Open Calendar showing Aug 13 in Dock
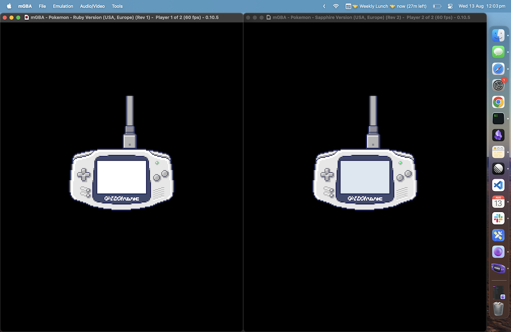 pyautogui.click(x=498, y=202)
